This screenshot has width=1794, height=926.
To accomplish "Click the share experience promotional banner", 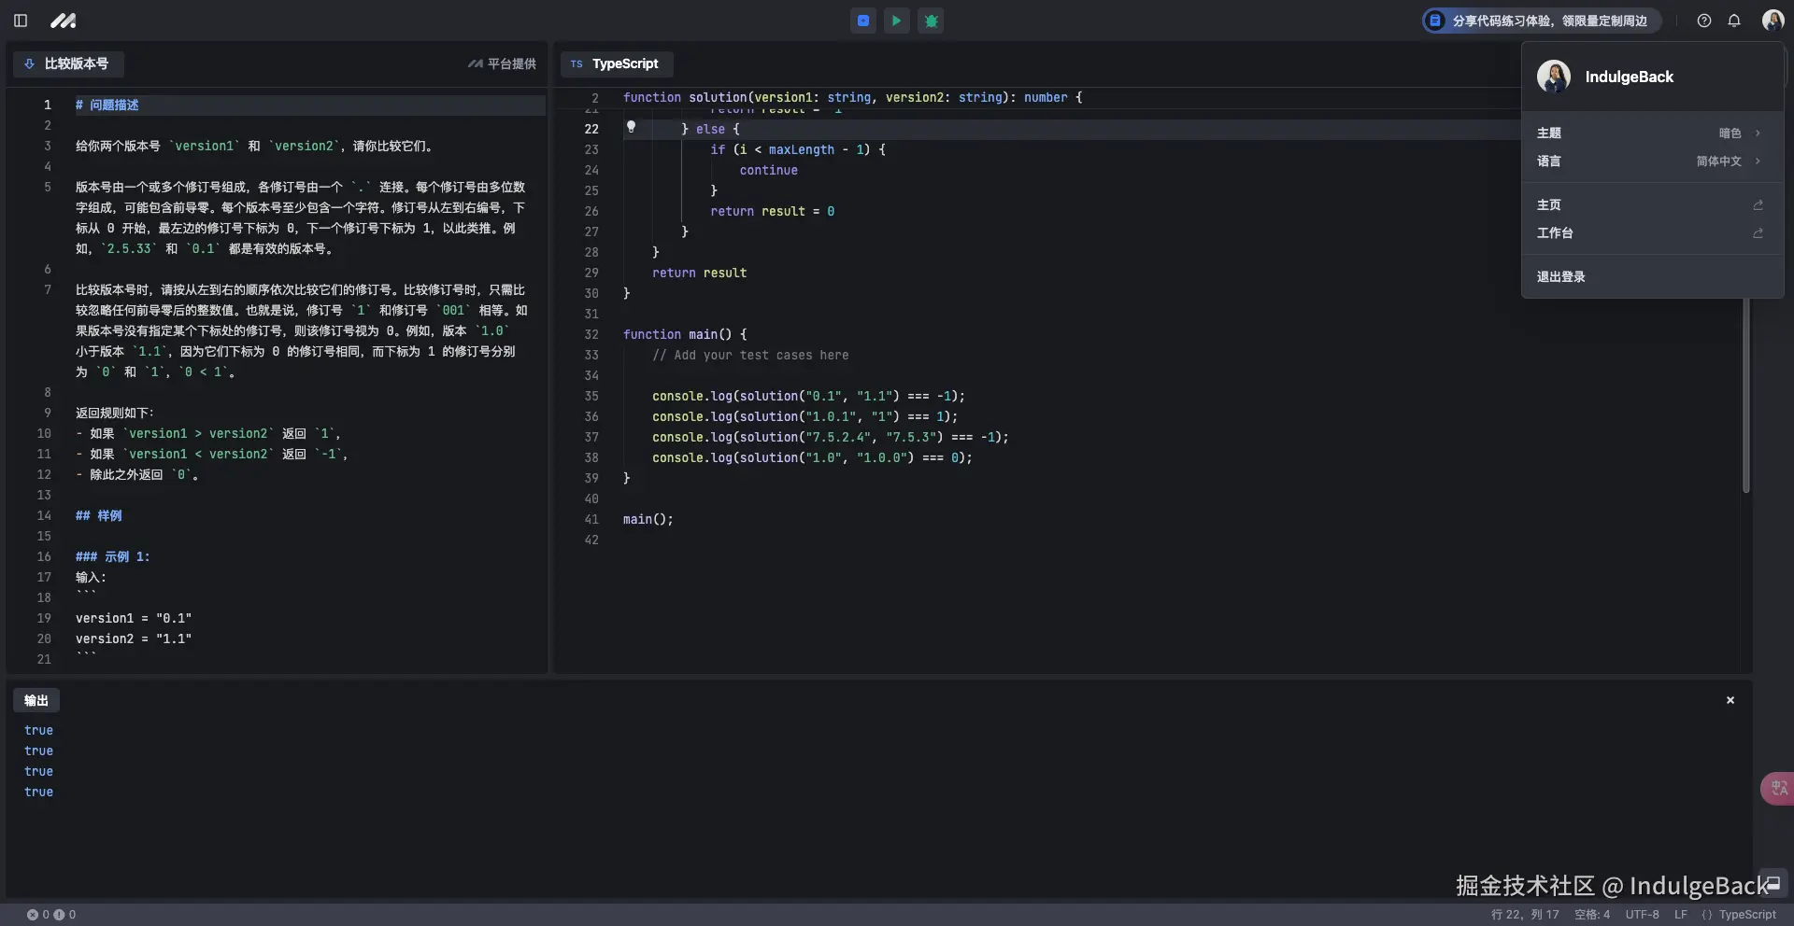I will 1541,21.
